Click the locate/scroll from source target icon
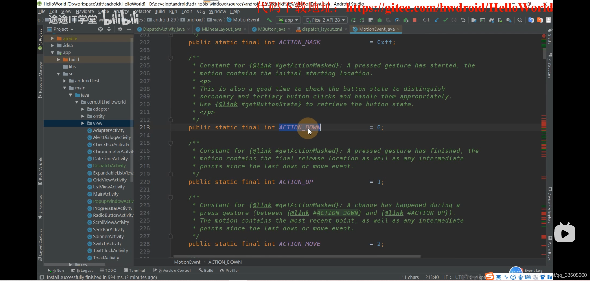 tap(100, 29)
